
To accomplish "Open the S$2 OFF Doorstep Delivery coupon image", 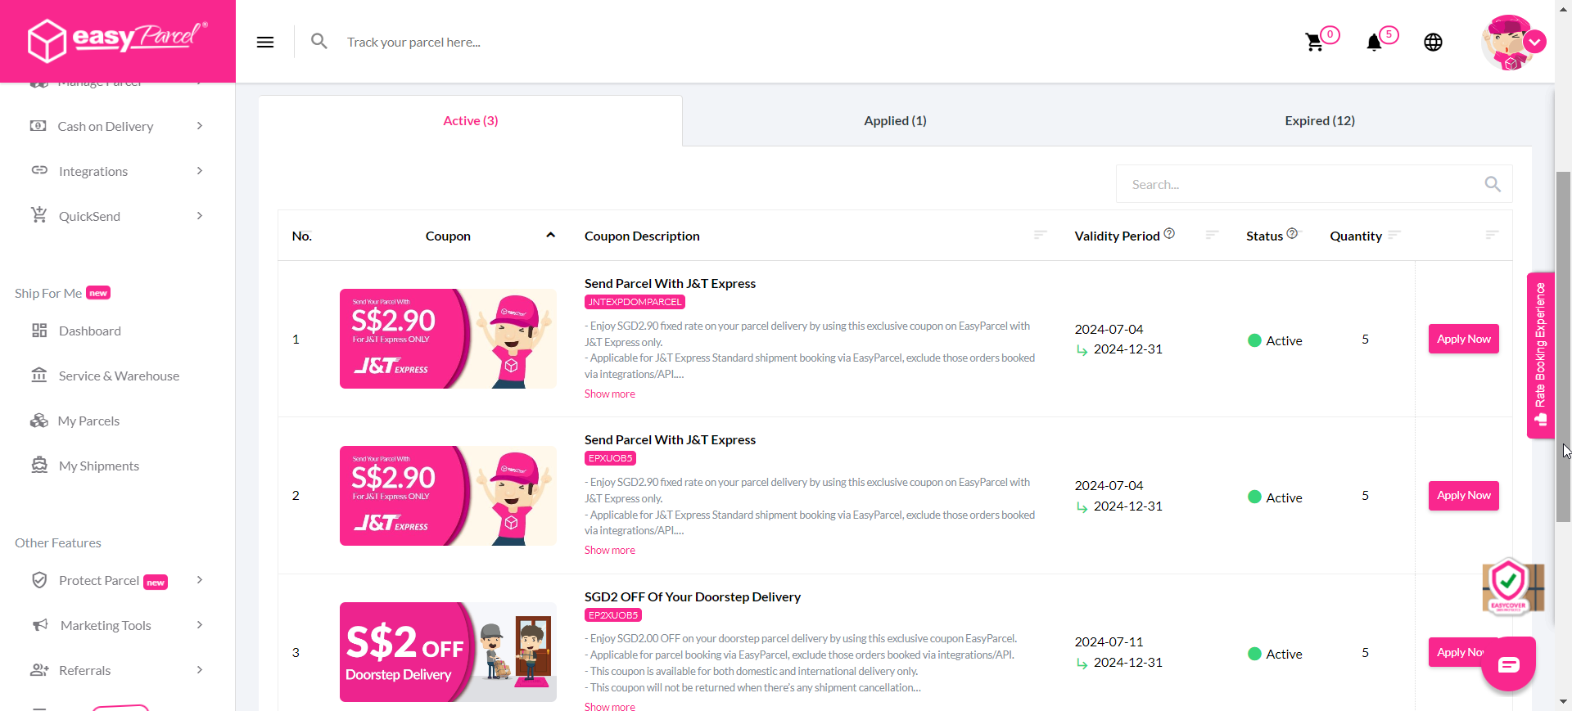I will (x=448, y=652).
